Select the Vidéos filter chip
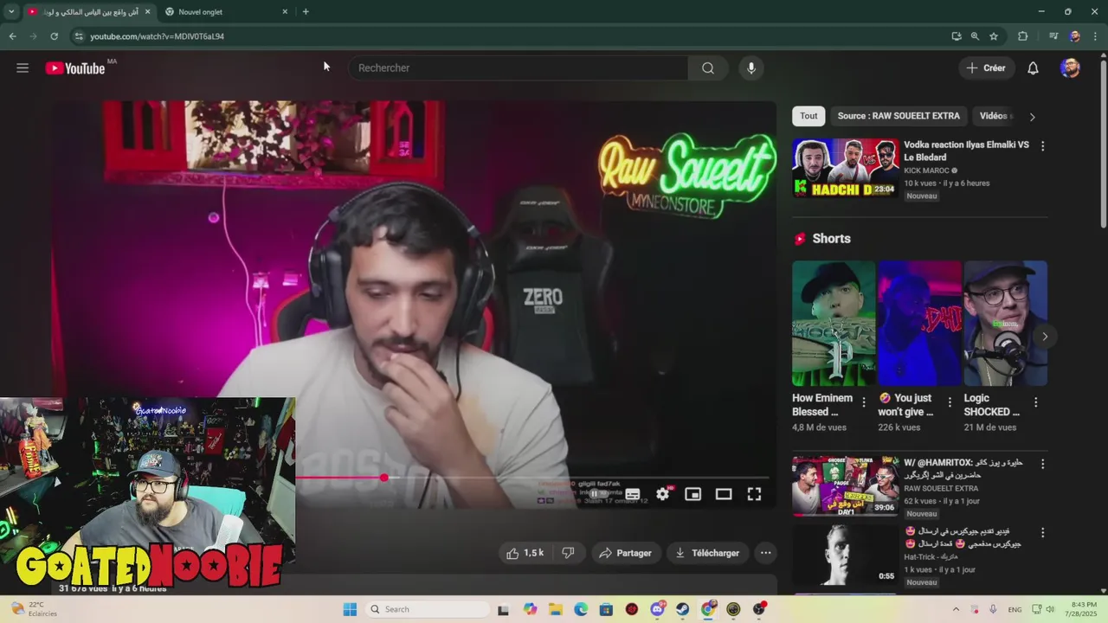 tap(994, 116)
